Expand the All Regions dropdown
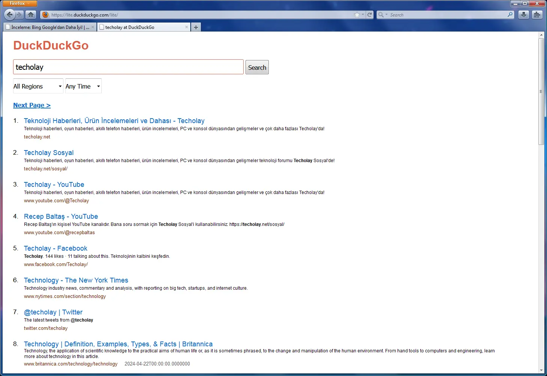 click(x=38, y=86)
